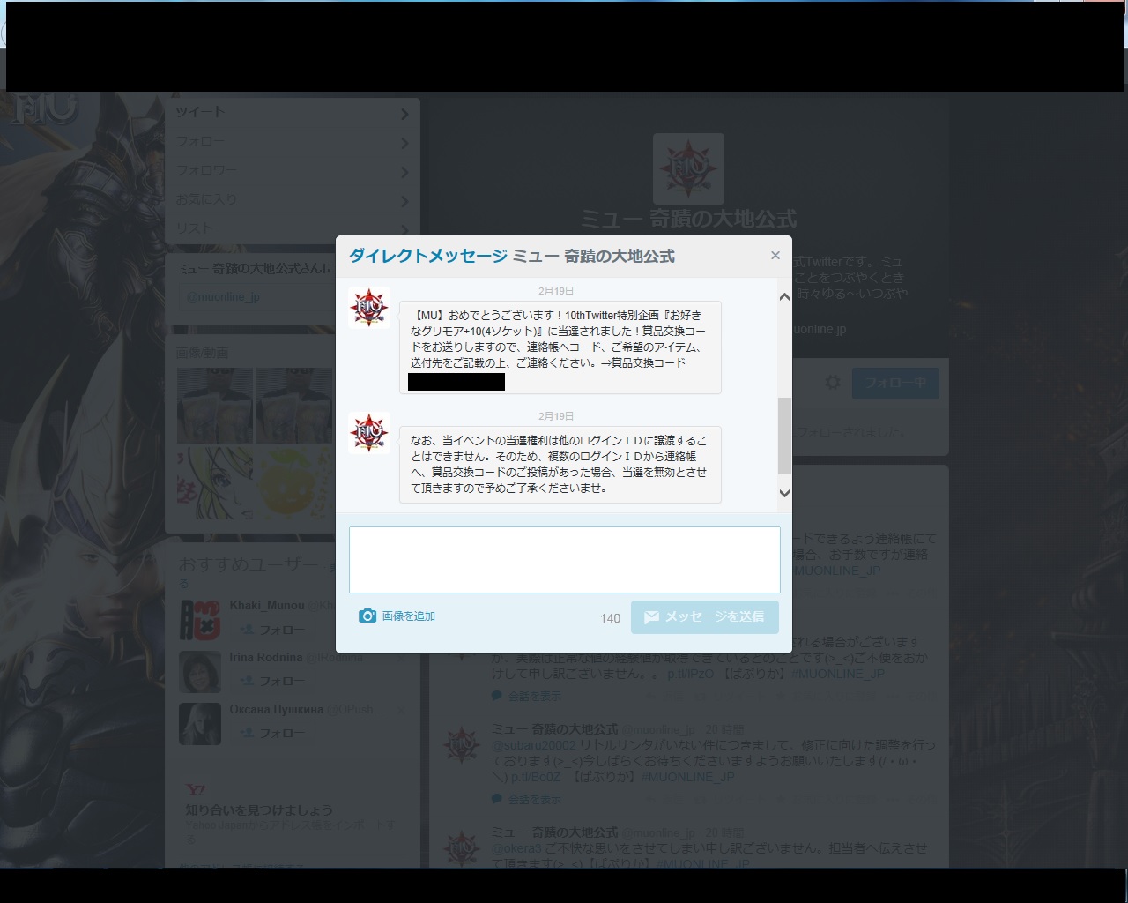Click the MU avatar on the @okera3 tweet
Viewport: 1128px width, 903px height.
pos(462,848)
